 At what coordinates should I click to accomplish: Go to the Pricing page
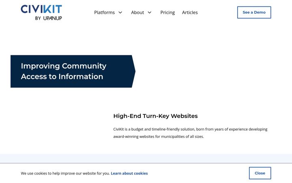(x=167, y=12)
